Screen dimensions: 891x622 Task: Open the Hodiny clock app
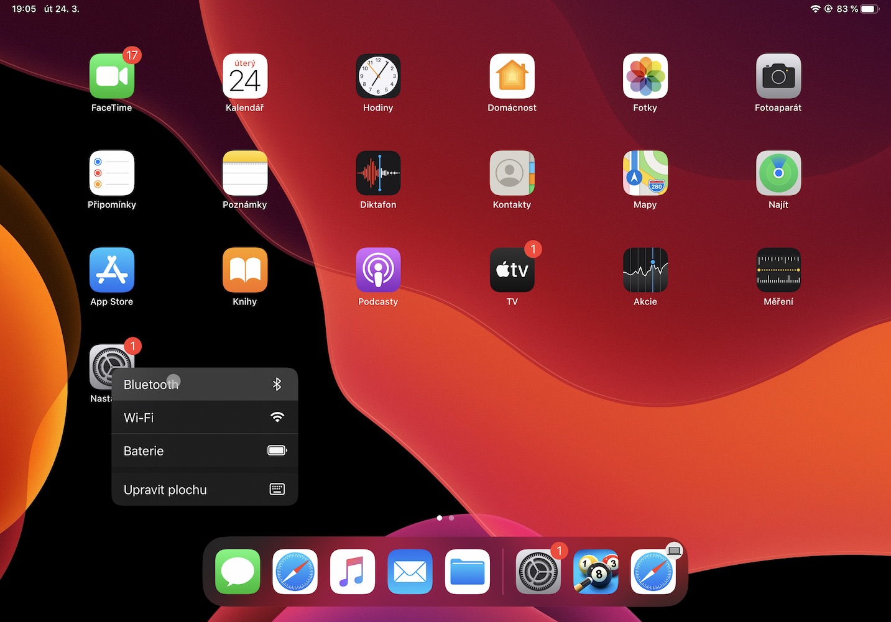[x=378, y=76]
